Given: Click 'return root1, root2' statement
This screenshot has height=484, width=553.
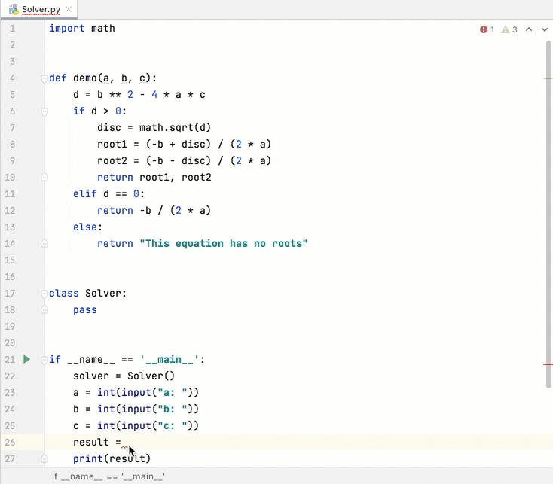Looking at the screenshot, I should click(154, 177).
